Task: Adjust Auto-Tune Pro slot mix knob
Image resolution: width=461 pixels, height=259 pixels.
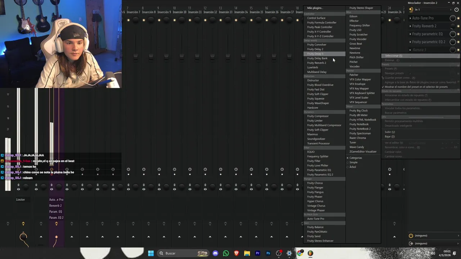Action: pos(453,18)
